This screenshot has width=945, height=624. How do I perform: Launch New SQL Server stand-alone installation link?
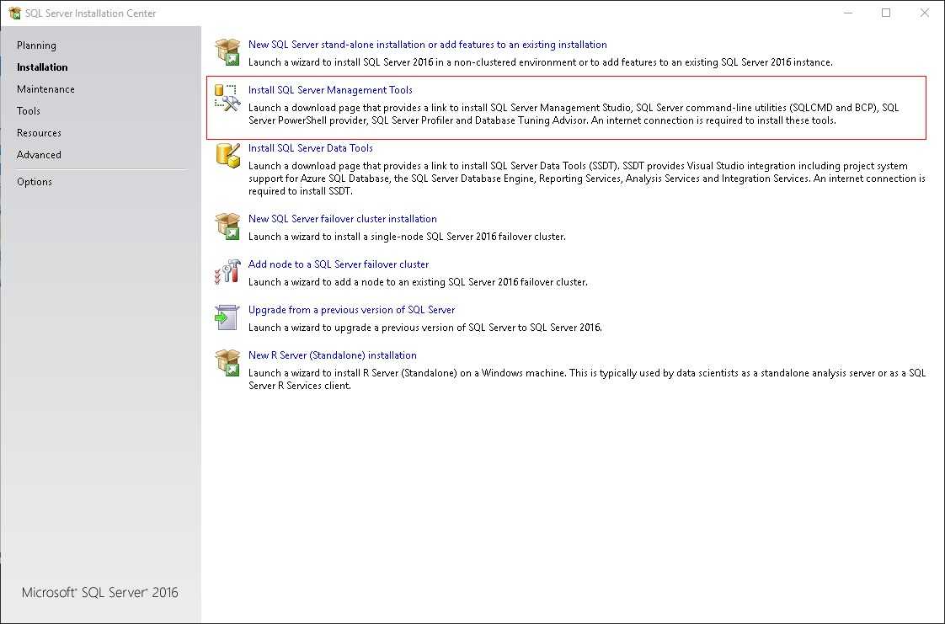(427, 45)
